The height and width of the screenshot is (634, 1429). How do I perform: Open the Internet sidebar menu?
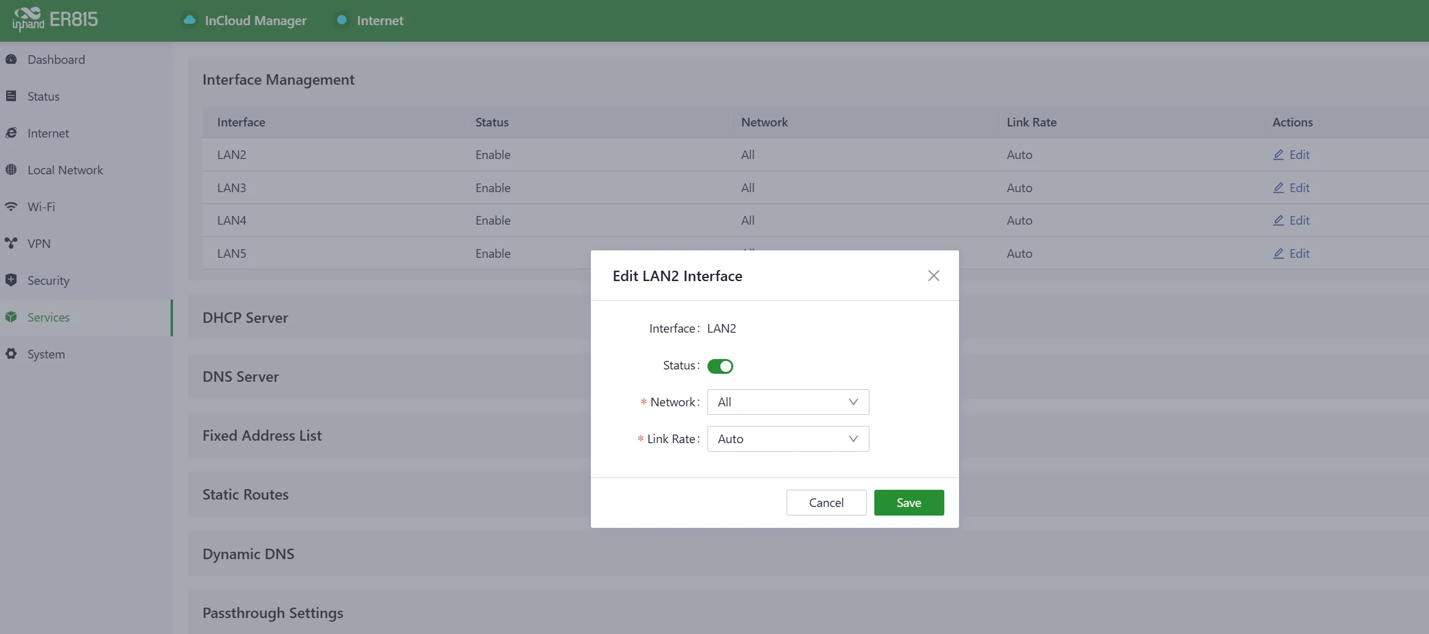tap(86, 133)
